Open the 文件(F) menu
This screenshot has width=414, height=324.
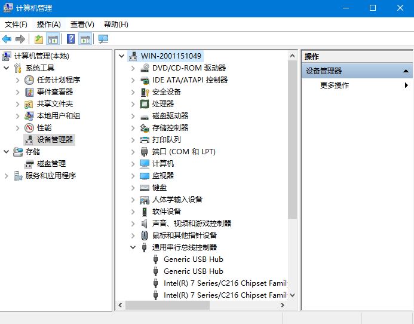pyautogui.click(x=16, y=25)
